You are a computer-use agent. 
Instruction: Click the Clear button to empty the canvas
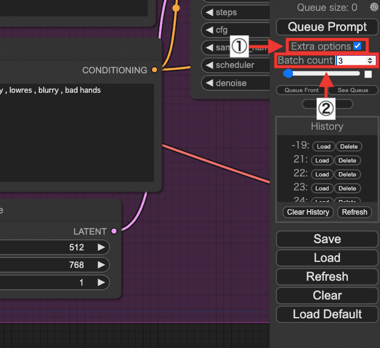[327, 295]
